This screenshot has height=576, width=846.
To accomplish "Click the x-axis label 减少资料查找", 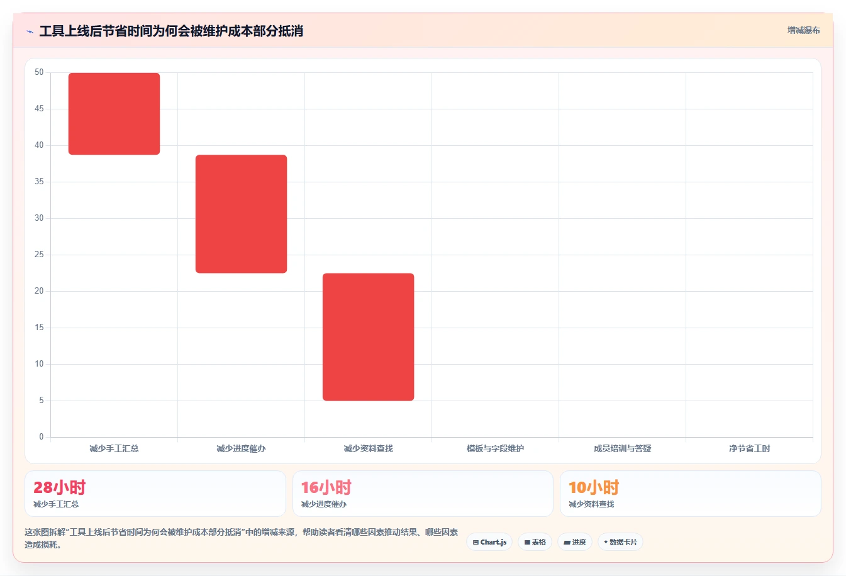I will [368, 448].
